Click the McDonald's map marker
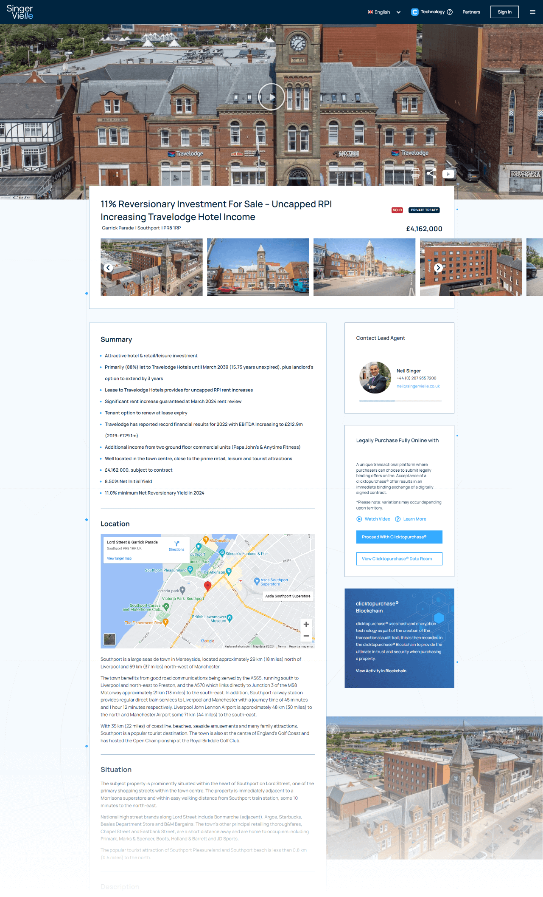This screenshot has height=897, width=543. 206,540
